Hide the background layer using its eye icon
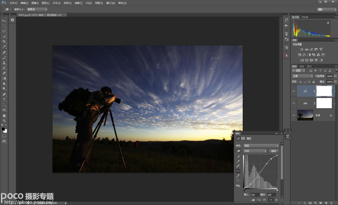Viewport: 338px width, 205px height. pyautogui.click(x=294, y=115)
